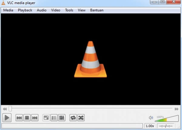Mute audio via speaker icon
182x130 pixels.
(x=151, y=118)
